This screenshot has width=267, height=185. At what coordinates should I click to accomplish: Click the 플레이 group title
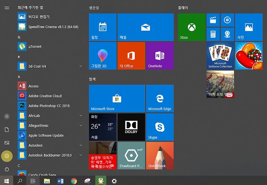183,8
